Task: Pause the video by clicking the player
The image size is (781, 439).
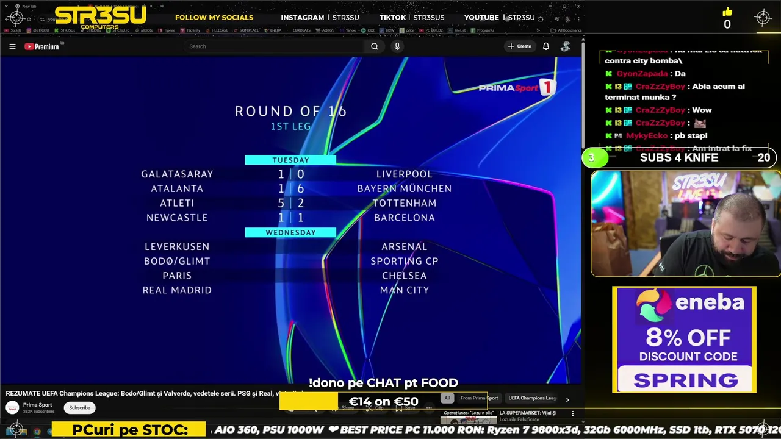Action: 290,220
